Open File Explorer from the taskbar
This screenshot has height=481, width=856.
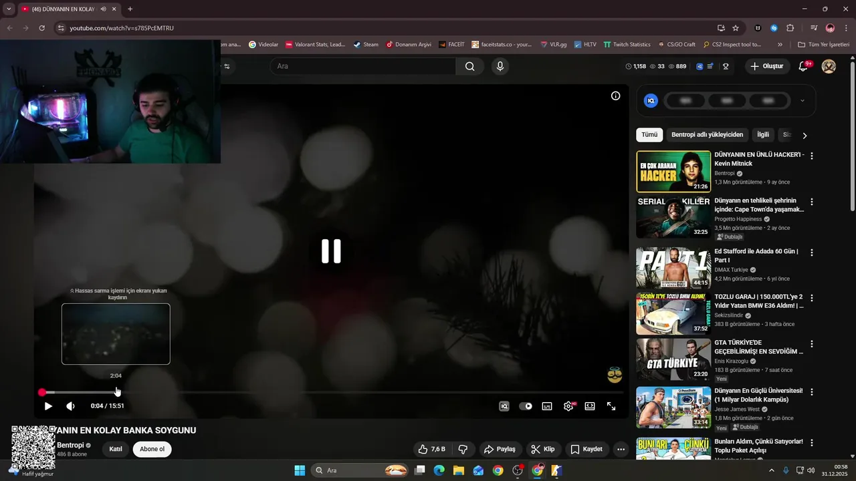(x=459, y=470)
